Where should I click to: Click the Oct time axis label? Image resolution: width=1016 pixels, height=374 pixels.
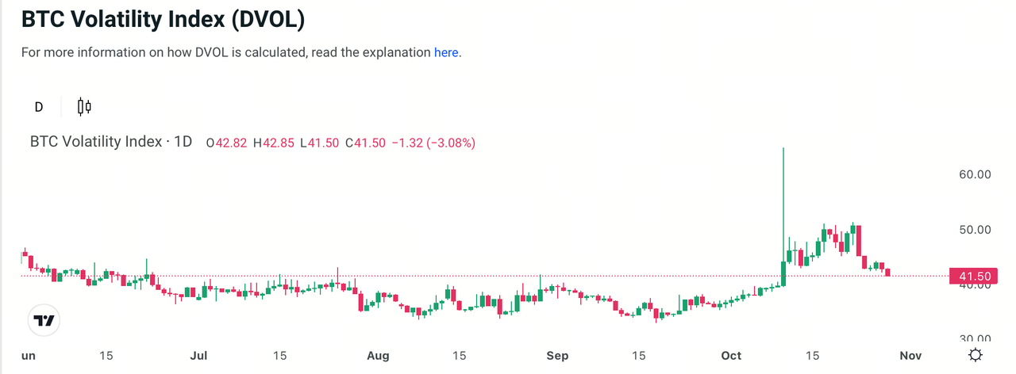[731, 356]
